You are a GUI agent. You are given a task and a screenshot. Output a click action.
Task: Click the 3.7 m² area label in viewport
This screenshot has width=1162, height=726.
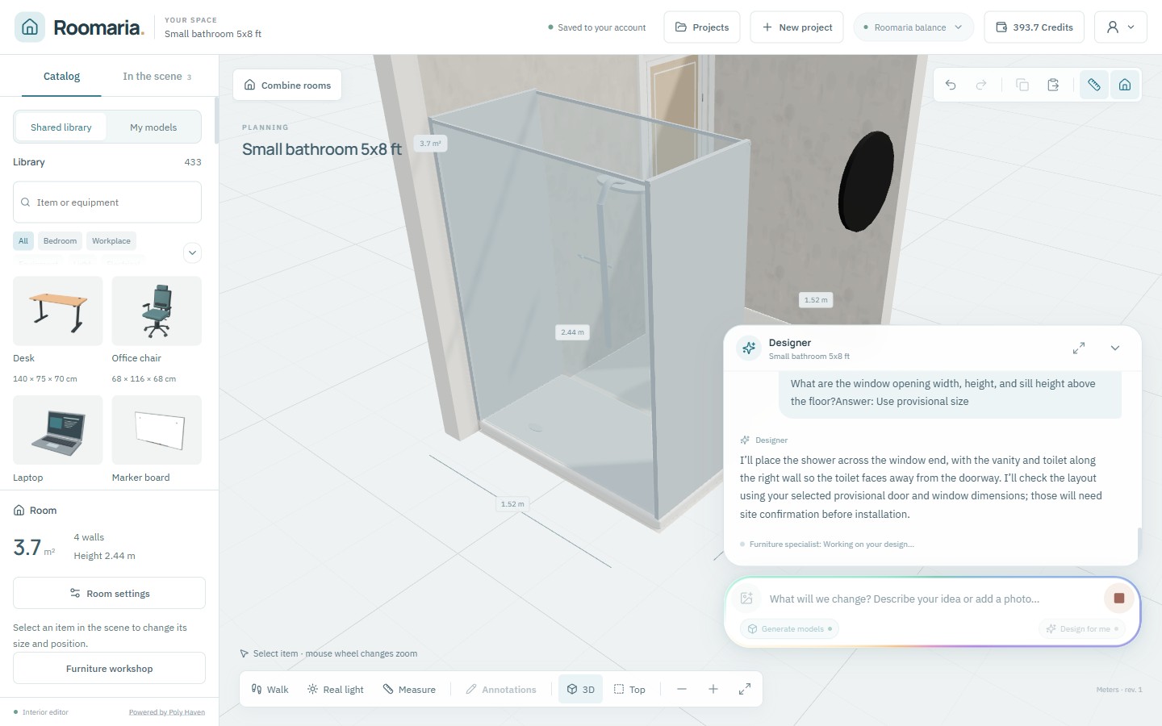430,143
